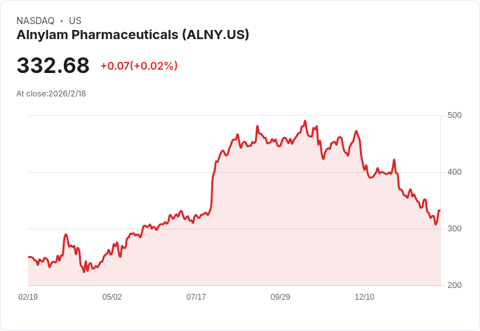Image resolution: width=480 pixels, height=331 pixels.
Task: Click the At close:2026/2/18 timestamp
Action: 51,94
